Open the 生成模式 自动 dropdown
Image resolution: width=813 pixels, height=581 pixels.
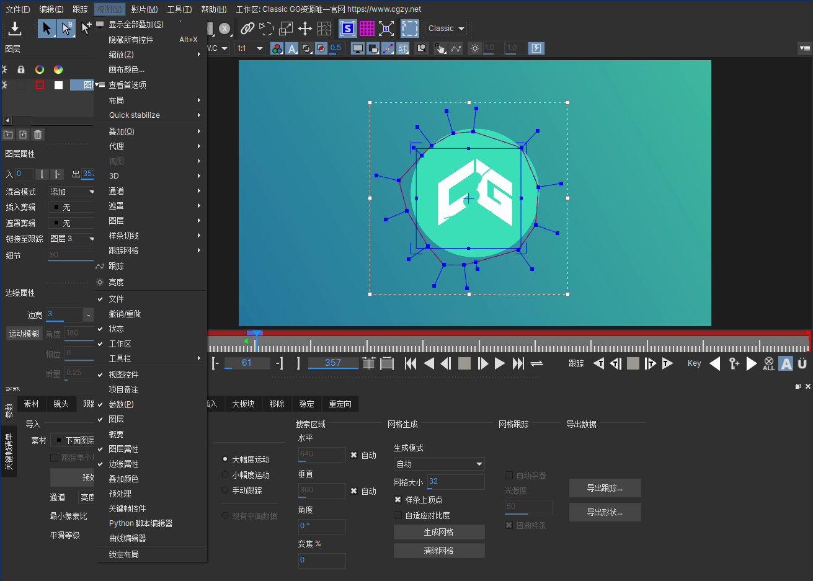(439, 464)
